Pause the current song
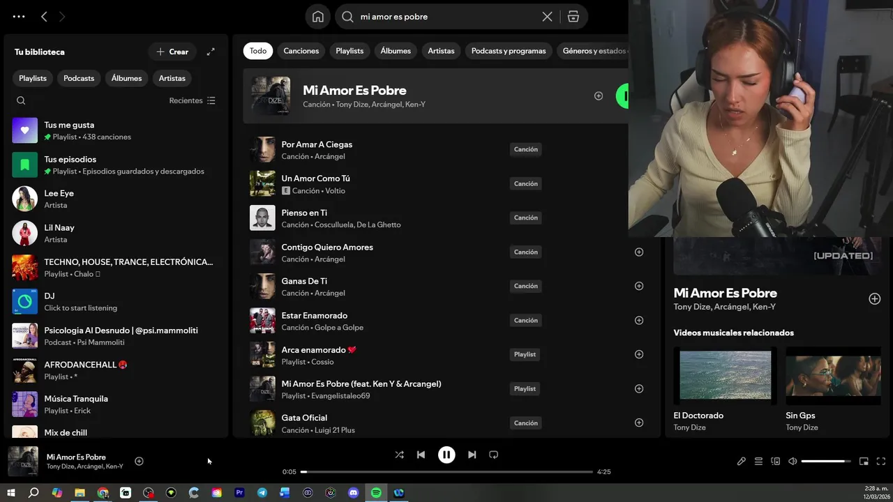This screenshot has height=502, width=893. coord(446,455)
